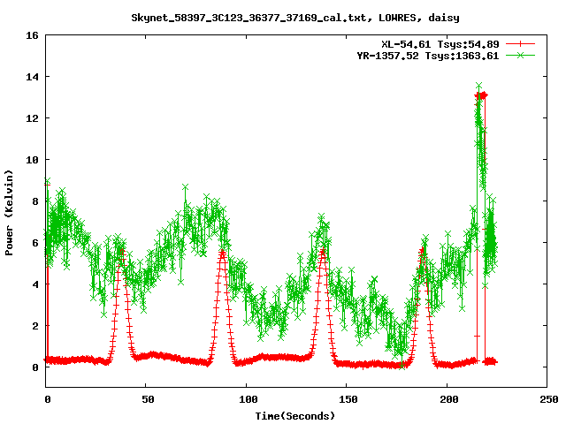The width and height of the screenshot is (566, 424).
Task: Click the y-axis tick label 2
Action: (x=35, y=326)
